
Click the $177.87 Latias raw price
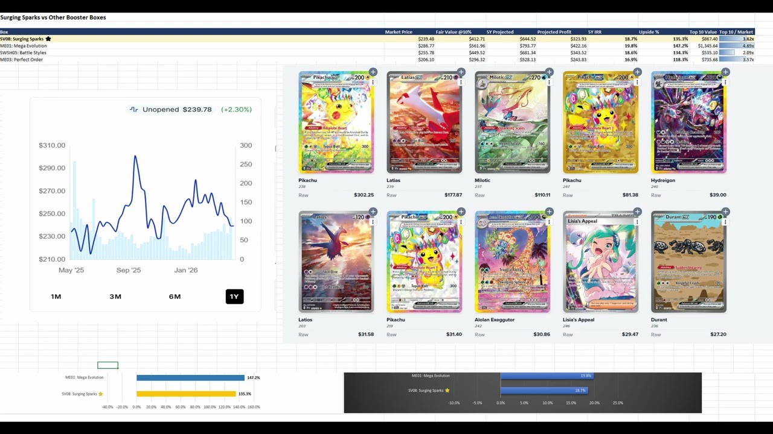click(453, 195)
